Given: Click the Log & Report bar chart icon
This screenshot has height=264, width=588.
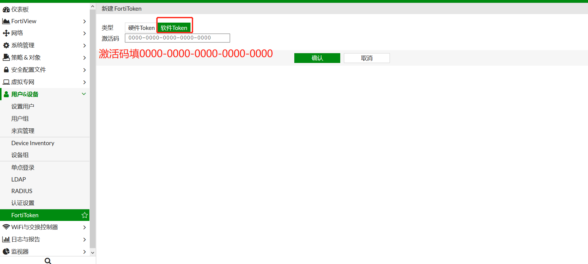Looking at the screenshot, I should 6,239.
